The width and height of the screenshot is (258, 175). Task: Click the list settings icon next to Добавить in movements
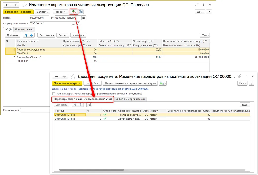tap(89, 105)
